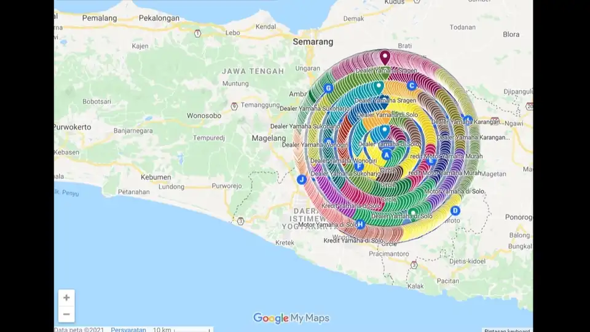Viewport: 590px width, 332px height.
Task: Select the blue pin at spiral center
Action: click(384, 132)
